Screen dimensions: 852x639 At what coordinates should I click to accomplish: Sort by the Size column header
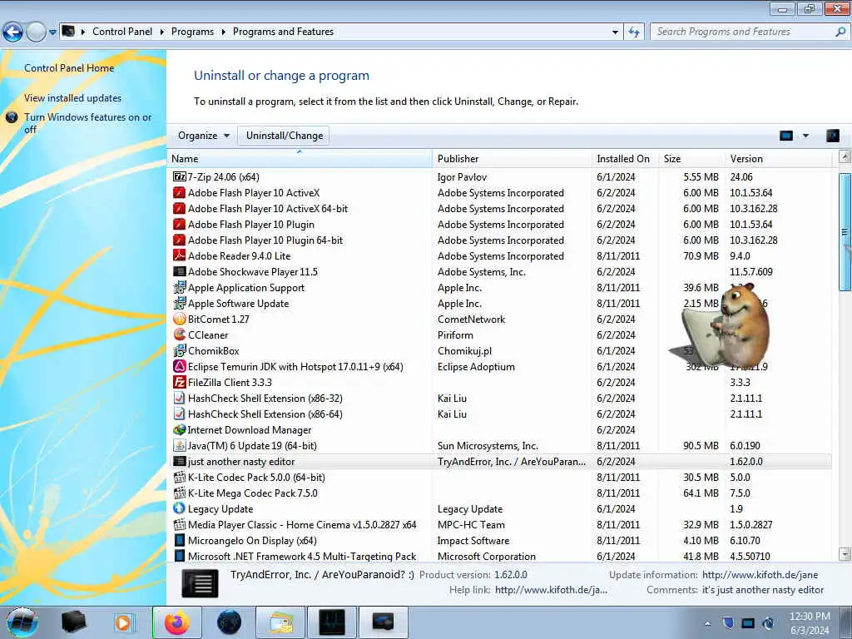tap(691, 159)
